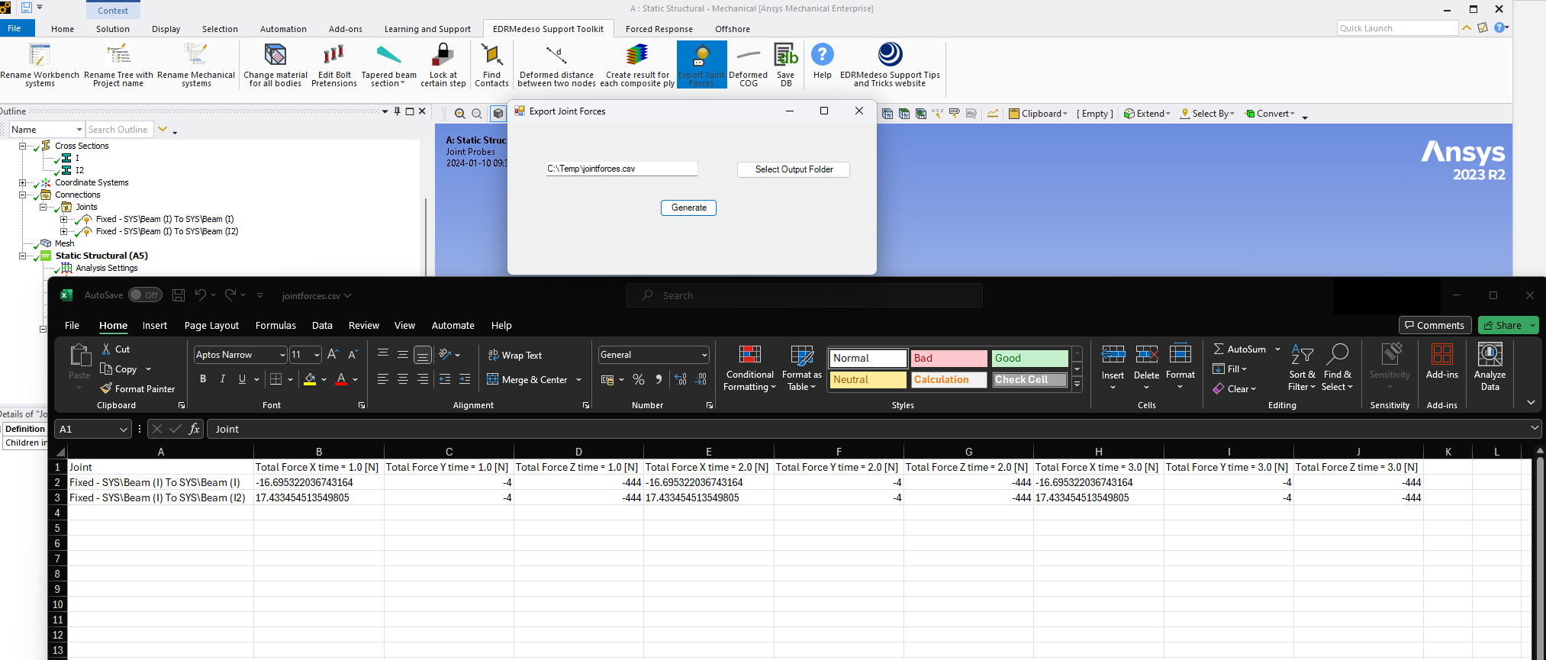Click Format Painter in Excel
Viewport: 1546px width, 660px height.
pyautogui.click(x=137, y=389)
